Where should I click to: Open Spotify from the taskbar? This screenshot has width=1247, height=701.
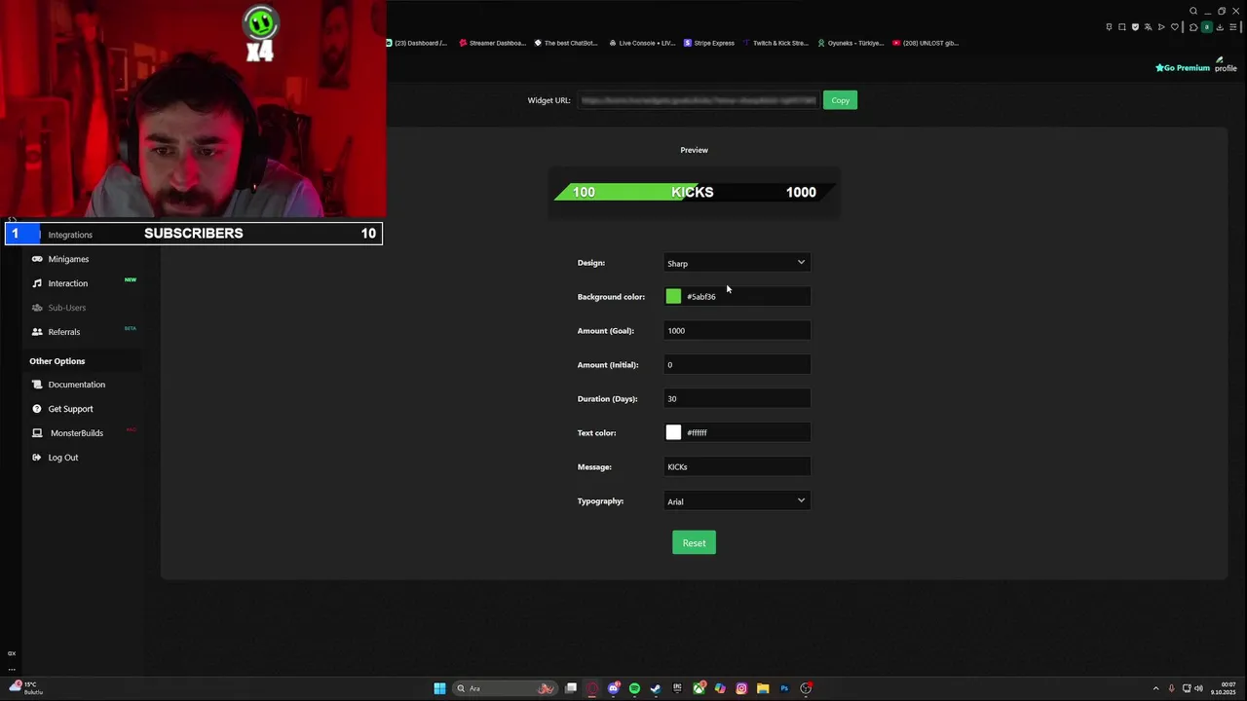click(634, 688)
